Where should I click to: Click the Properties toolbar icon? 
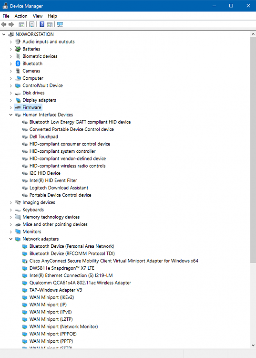31,24
